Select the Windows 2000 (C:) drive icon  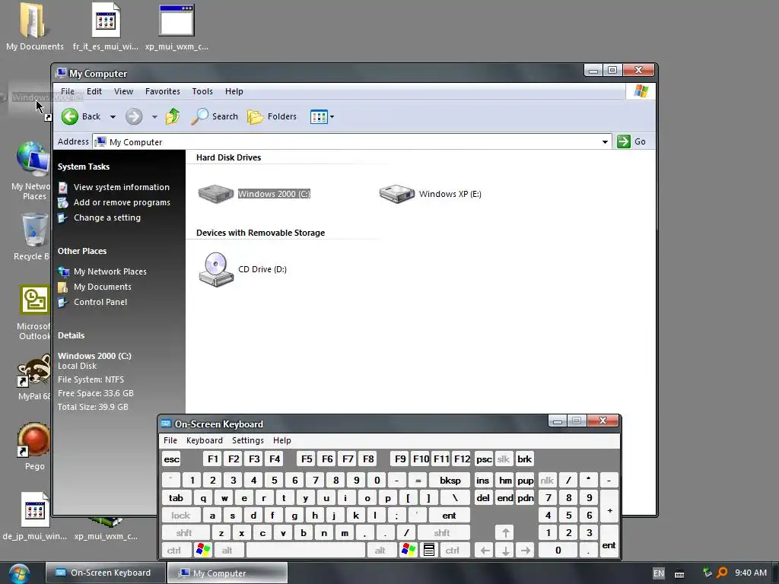[x=215, y=194]
